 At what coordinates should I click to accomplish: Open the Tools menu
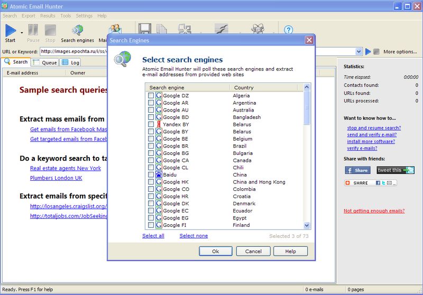[66, 16]
